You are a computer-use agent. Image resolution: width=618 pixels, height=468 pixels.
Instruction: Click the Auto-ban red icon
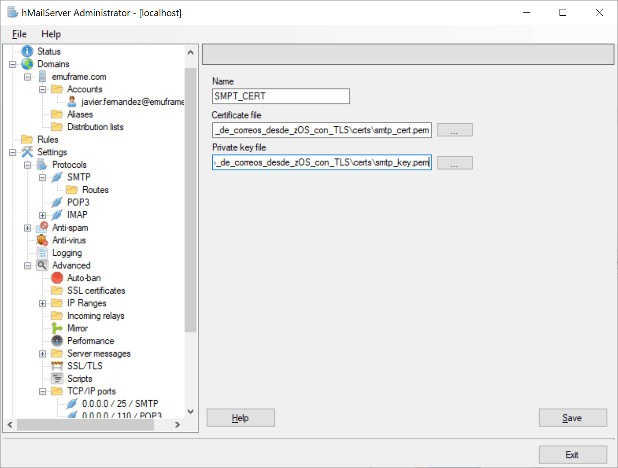57,278
